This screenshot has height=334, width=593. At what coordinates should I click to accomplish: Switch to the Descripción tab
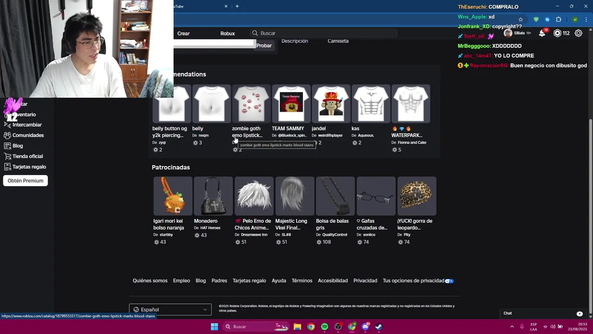295,41
